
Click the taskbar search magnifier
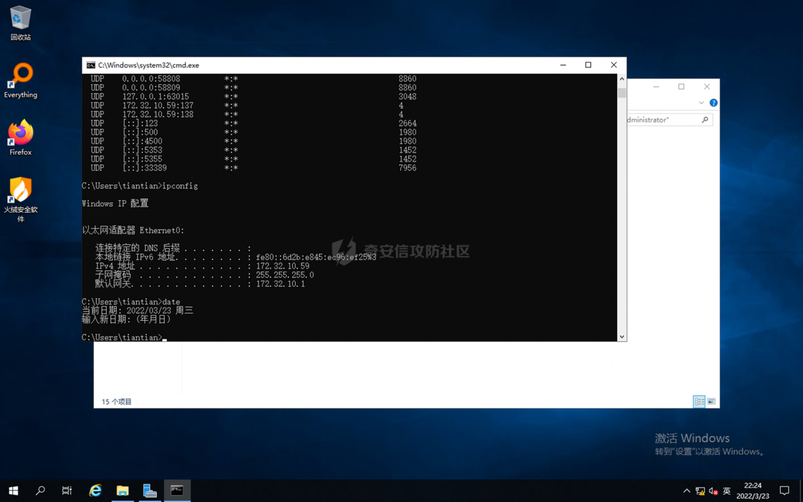point(40,490)
